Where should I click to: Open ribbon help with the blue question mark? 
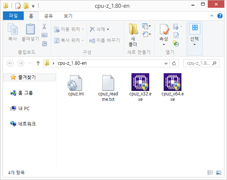[x=221, y=16]
